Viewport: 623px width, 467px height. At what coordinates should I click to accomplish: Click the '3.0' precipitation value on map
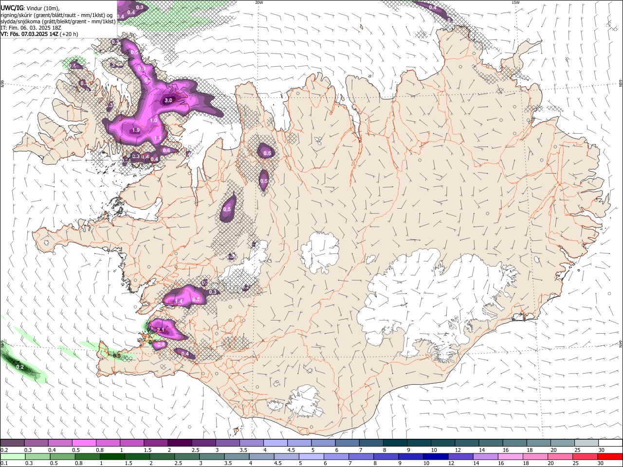[x=168, y=101]
